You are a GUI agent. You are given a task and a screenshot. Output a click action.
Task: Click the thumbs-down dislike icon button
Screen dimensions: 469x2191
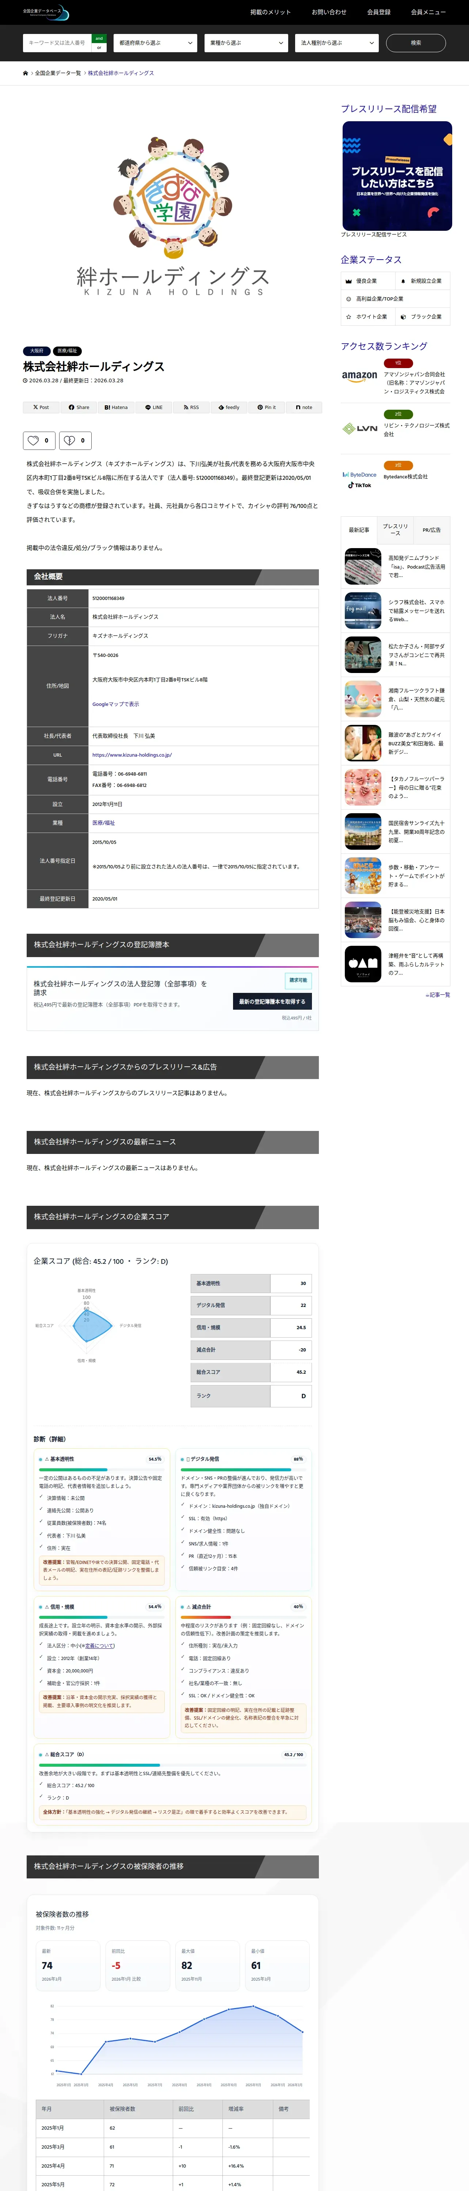[x=75, y=441]
